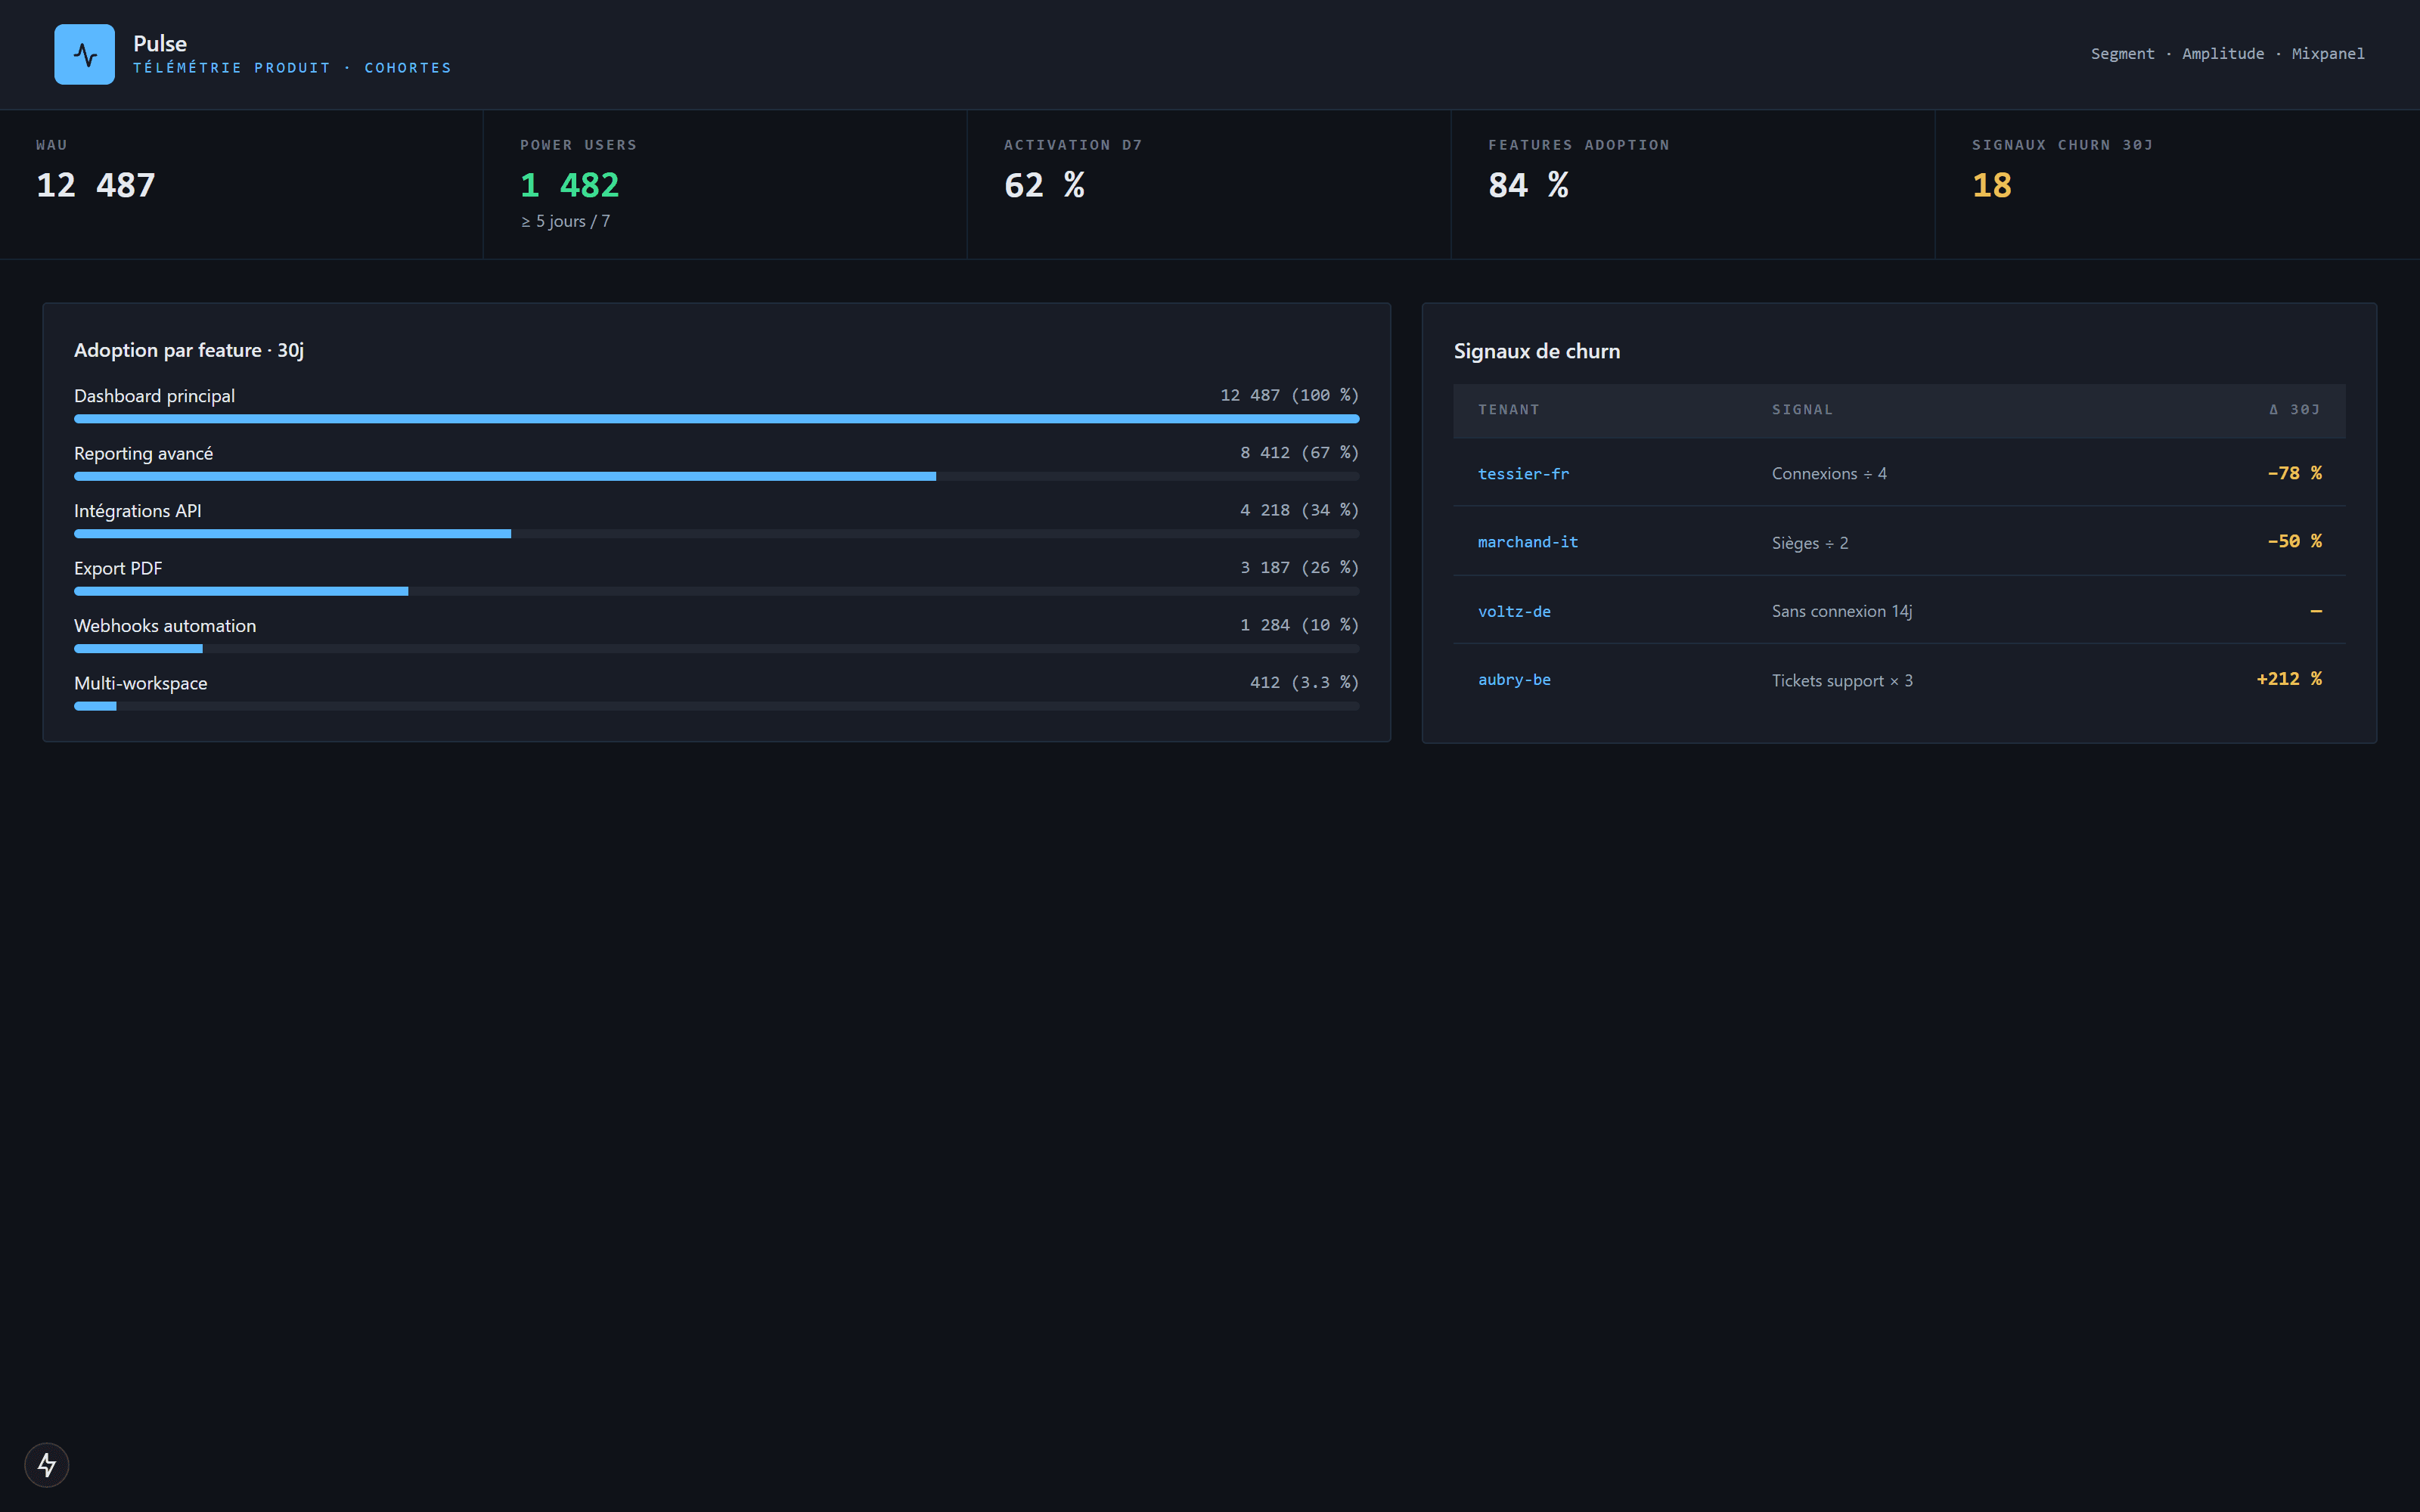
Task: Click the 'Connexions ÷ 4' signal cell
Action: tap(1829, 474)
